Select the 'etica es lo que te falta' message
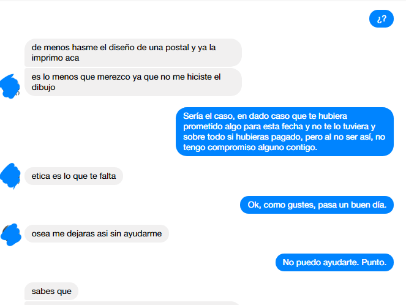Screen dimensions: 406x305 [x=74, y=176]
